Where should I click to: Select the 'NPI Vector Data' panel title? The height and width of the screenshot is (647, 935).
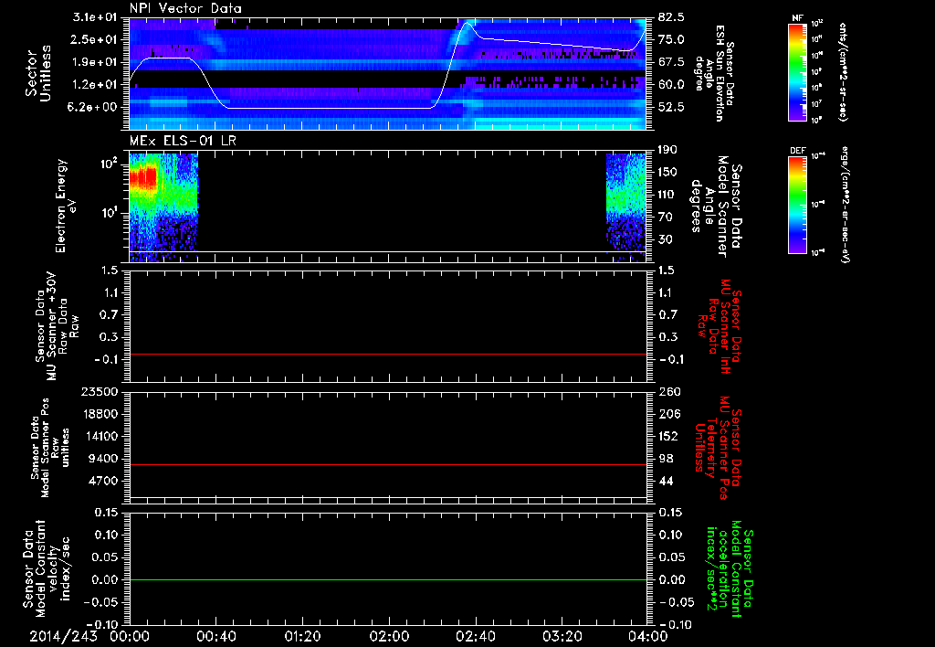(x=185, y=8)
